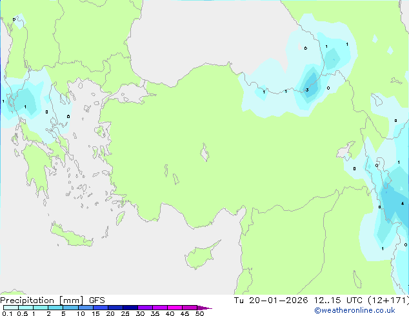The image size is (409, 316).
Task: Click the 'Tu 20-01-2026' date text
Action: coord(271,301)
